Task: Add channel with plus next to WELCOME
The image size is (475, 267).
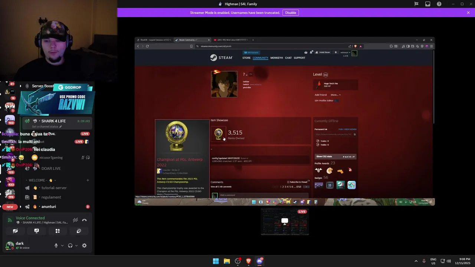Action: pos(88,180)
